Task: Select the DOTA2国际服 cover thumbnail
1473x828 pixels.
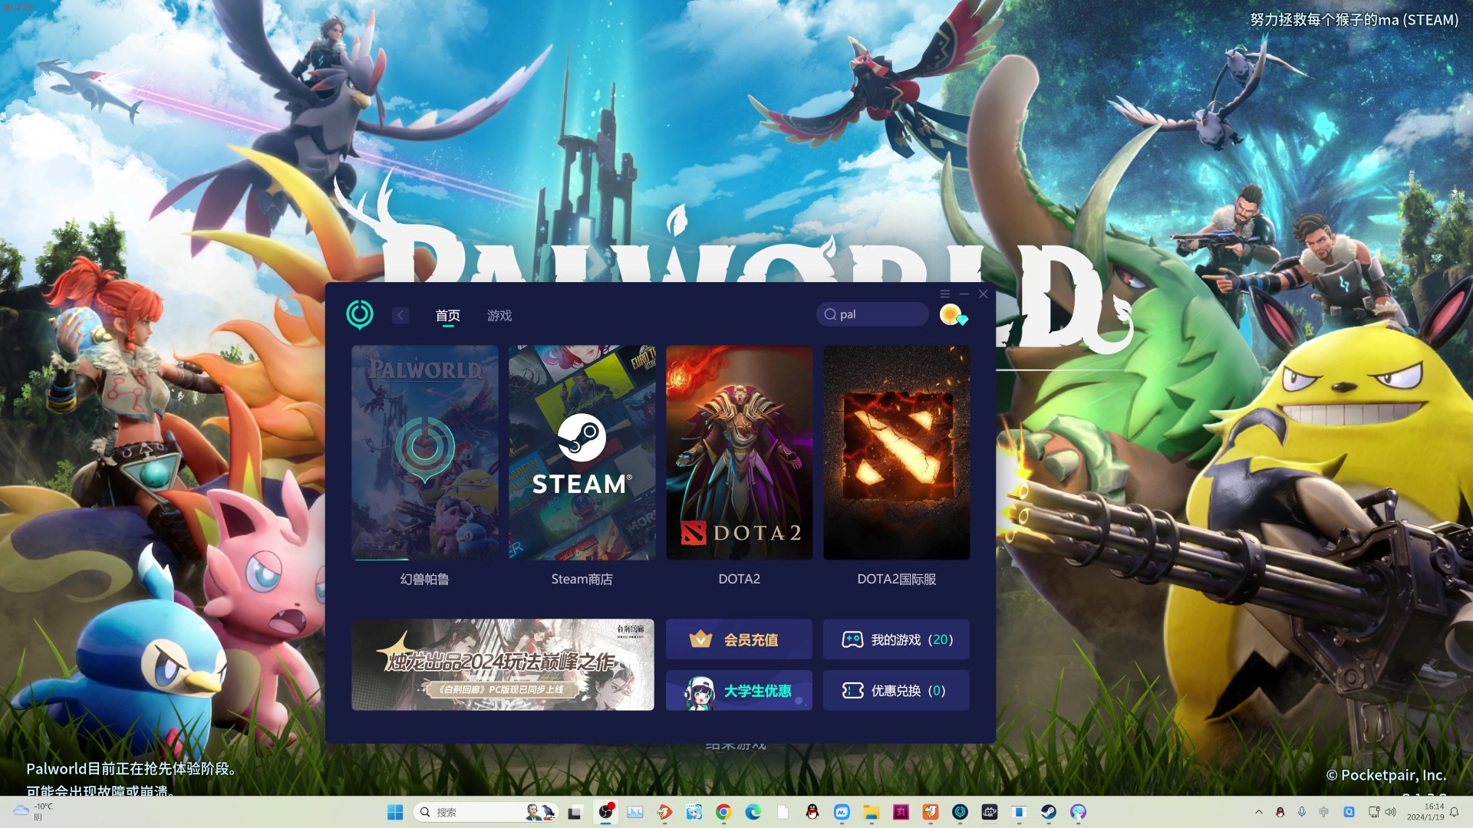Action: coord(897,452)
